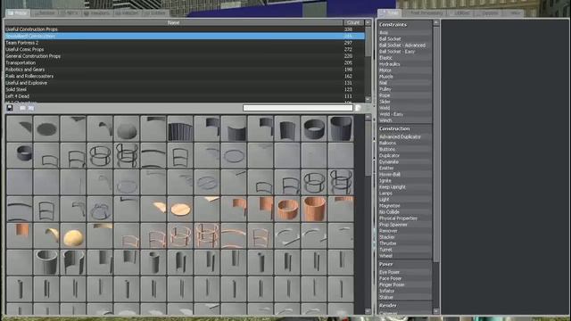Choose the Rope tool

coord(404,95)
